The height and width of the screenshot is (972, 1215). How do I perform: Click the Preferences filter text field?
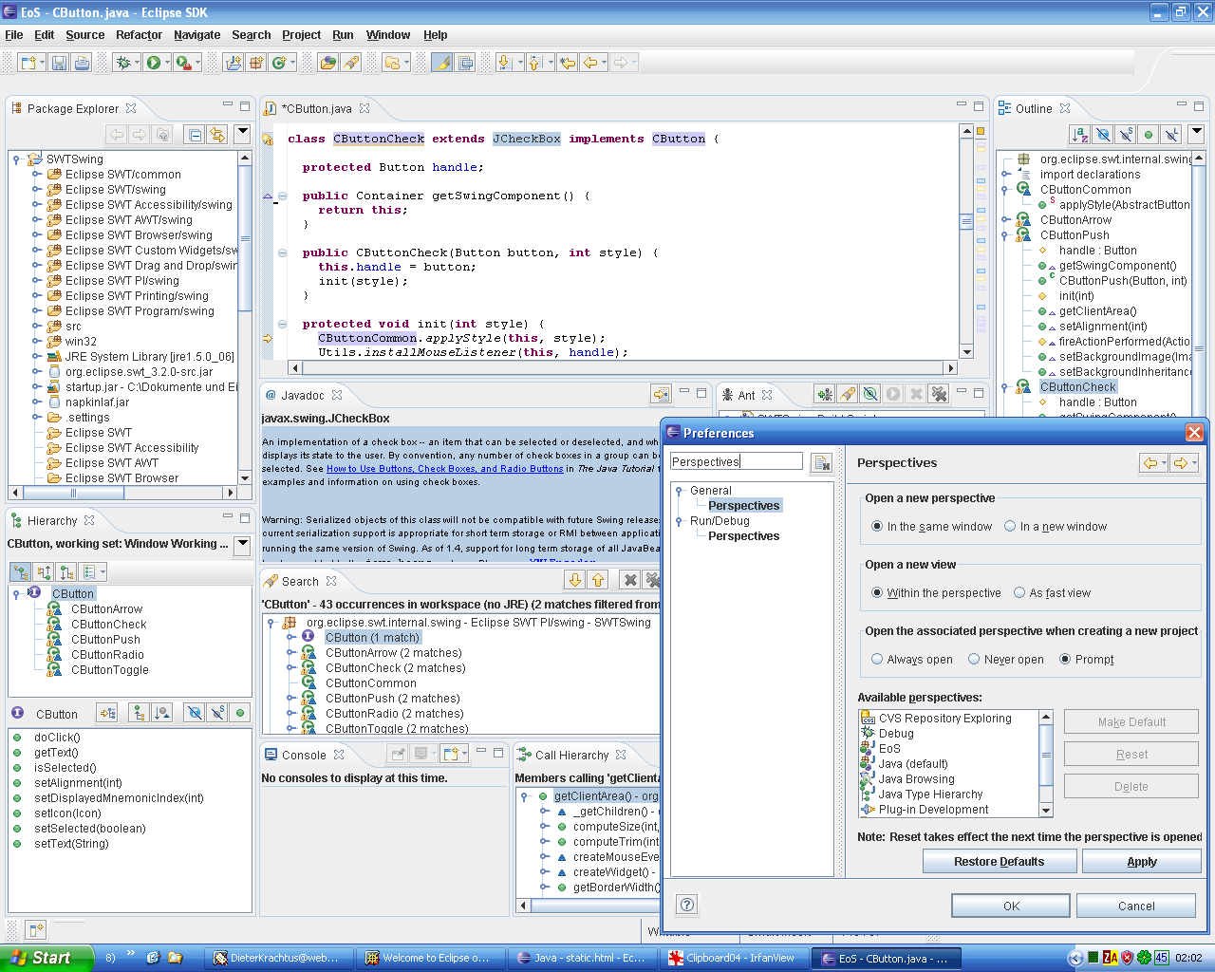point(736,461)
